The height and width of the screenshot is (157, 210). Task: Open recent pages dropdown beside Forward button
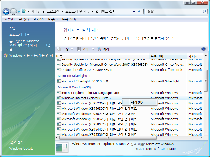pyautogui.click(x=19, y=12)
